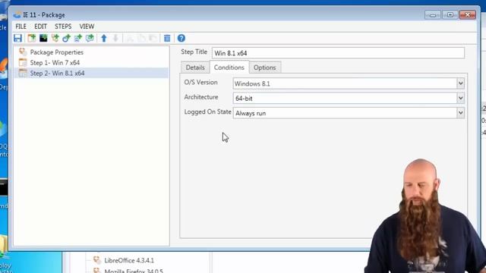Add new message step (speech bubble icon)
The width and height of the screenshot is (486, 273).
point(90,38)
